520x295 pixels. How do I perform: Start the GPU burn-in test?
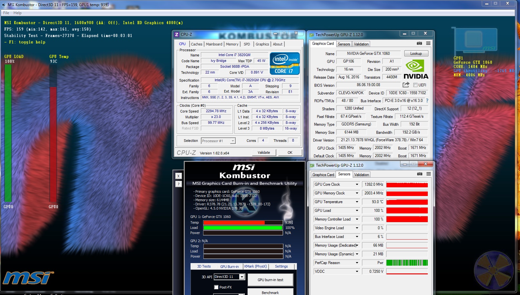pos(270,280)
